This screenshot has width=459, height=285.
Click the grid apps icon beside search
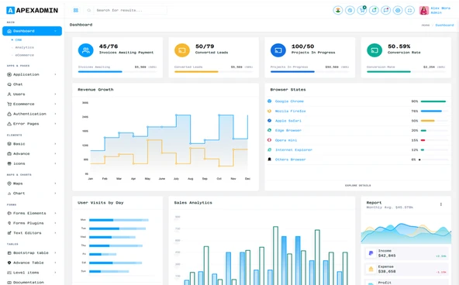tap(76, 10)
